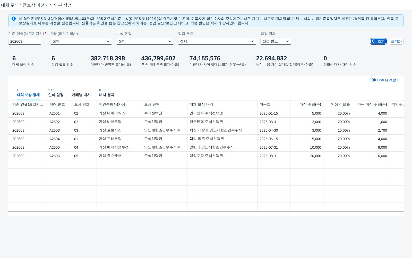Click 가상 핀테크랩 cell
Viewport: 412px width, 258px height.
119,139
